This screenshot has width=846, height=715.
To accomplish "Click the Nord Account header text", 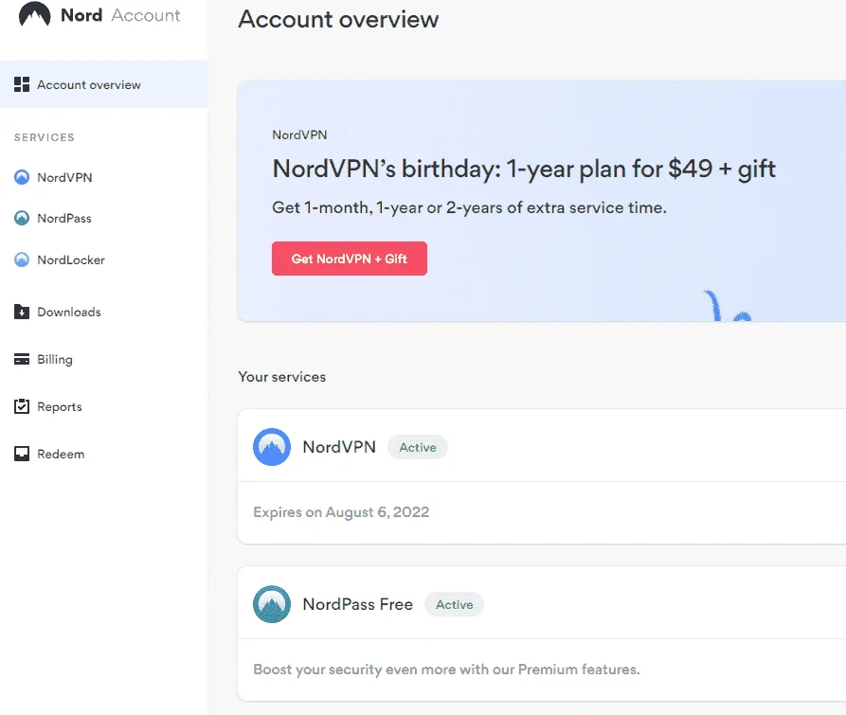I will pos(120,15).
